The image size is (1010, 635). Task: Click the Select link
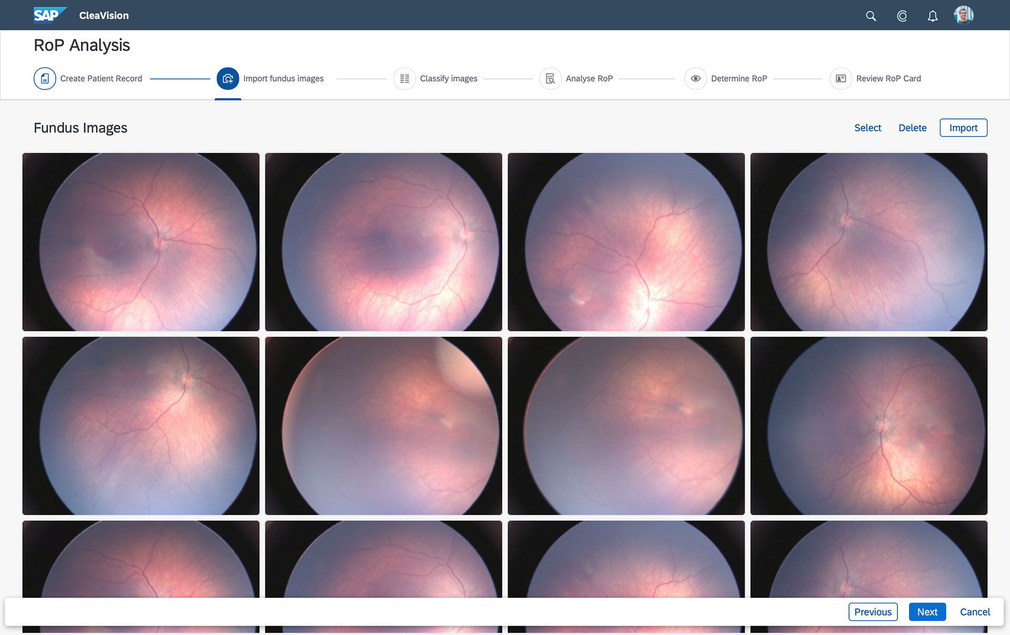[867, 128]
